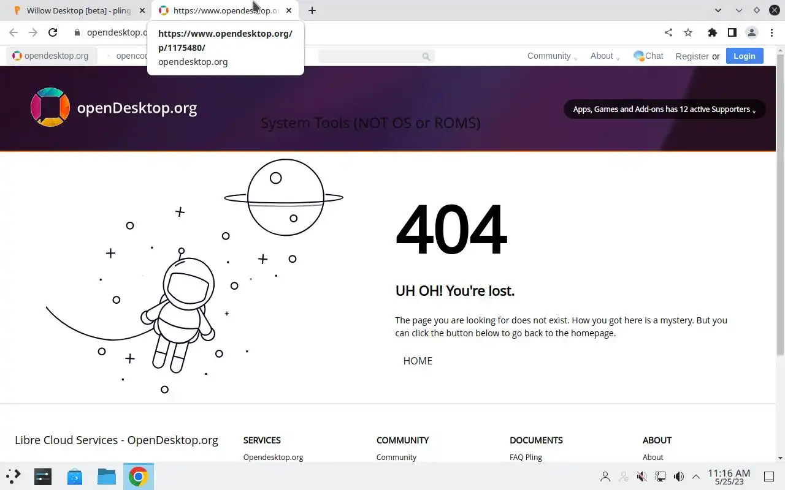Expand the active Supporters dropdown
785x490 pixels.
(664, 109)
